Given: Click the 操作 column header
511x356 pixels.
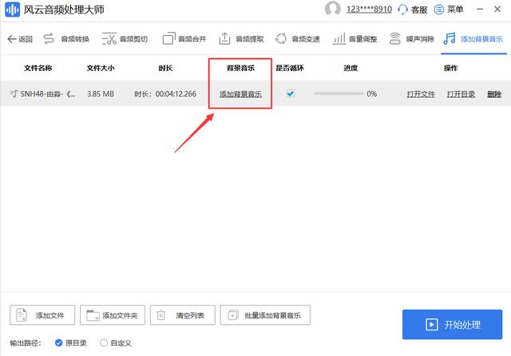Looking at the screenshot, I should (x=450, y=68).
